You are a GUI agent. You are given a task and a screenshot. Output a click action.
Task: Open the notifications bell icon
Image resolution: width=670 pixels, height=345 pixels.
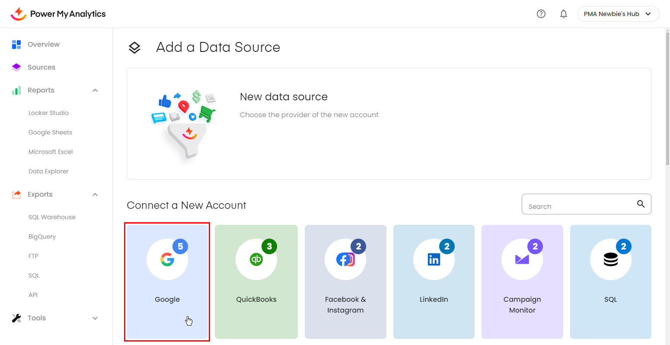point(563,14)
